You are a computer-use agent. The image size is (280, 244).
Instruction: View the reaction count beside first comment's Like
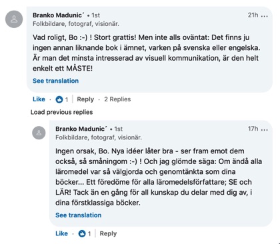(67, 99)
